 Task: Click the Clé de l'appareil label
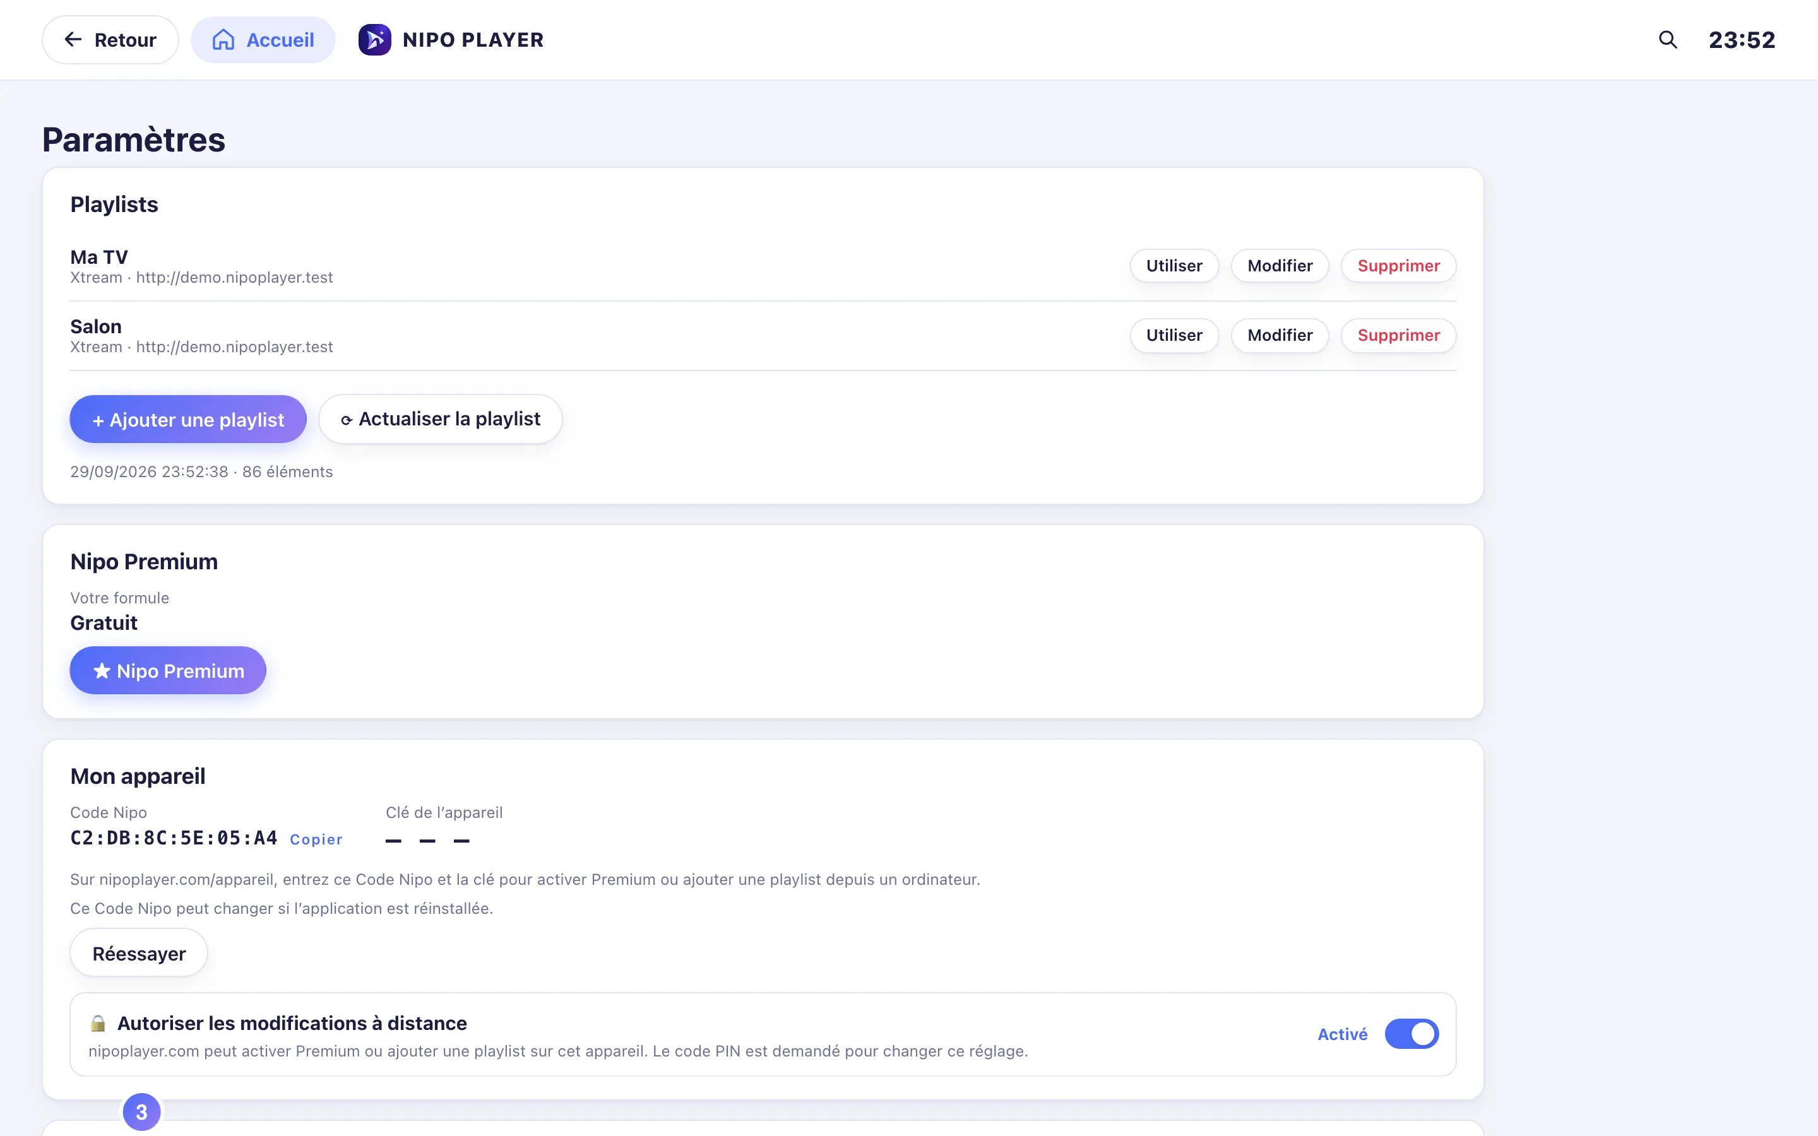coord(444,812)
